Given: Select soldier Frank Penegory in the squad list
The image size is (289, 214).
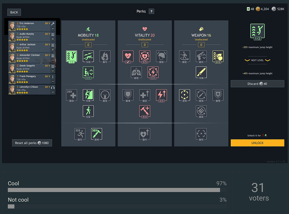Looking at the screenshot, I should tap(32, 79).
